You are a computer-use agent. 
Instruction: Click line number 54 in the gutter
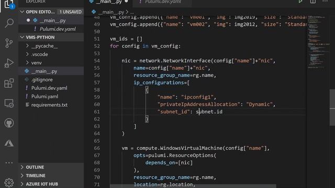tap(97, 61)
